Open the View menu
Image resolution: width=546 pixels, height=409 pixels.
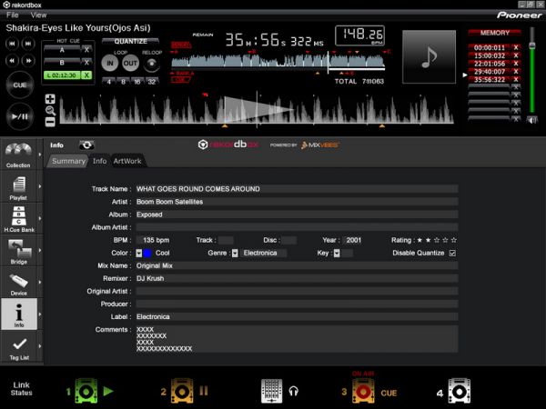38,15
